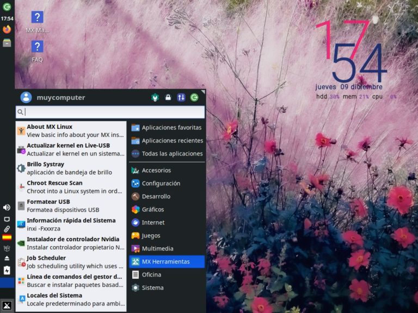418x313 pixels.
Task: Click the package updater box icon
Action: click(7, 248)
